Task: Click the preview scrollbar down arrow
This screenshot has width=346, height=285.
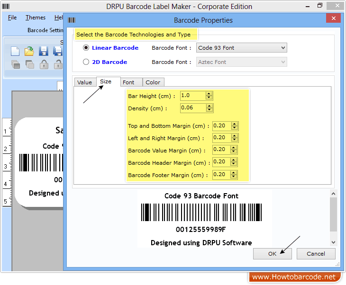Action: (x=333, y=242)
